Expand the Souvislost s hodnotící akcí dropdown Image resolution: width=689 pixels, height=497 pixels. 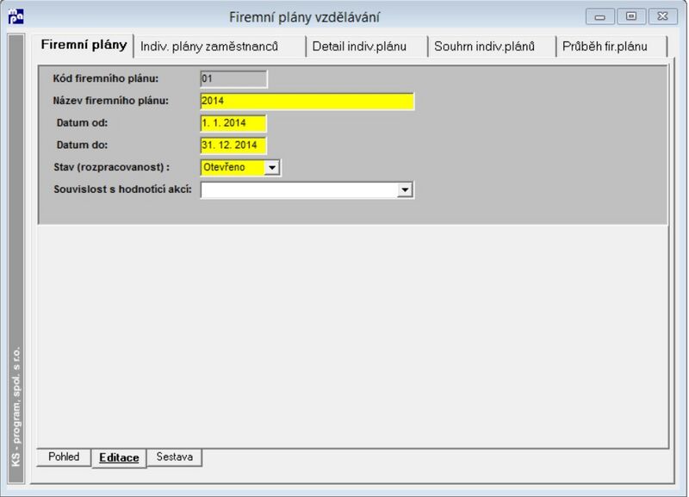[405, 189]
